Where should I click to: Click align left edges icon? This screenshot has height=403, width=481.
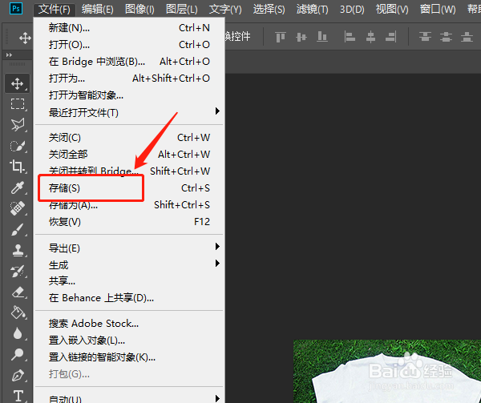tap(350, 37)
